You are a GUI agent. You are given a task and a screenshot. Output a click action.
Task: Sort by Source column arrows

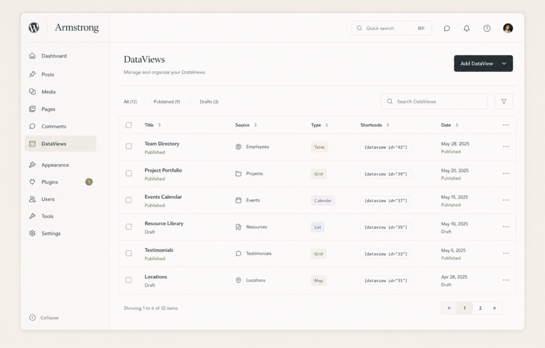coord(255,125)
